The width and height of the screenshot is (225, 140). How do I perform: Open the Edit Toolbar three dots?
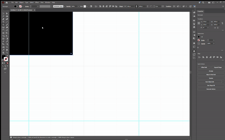pos(5,73)
